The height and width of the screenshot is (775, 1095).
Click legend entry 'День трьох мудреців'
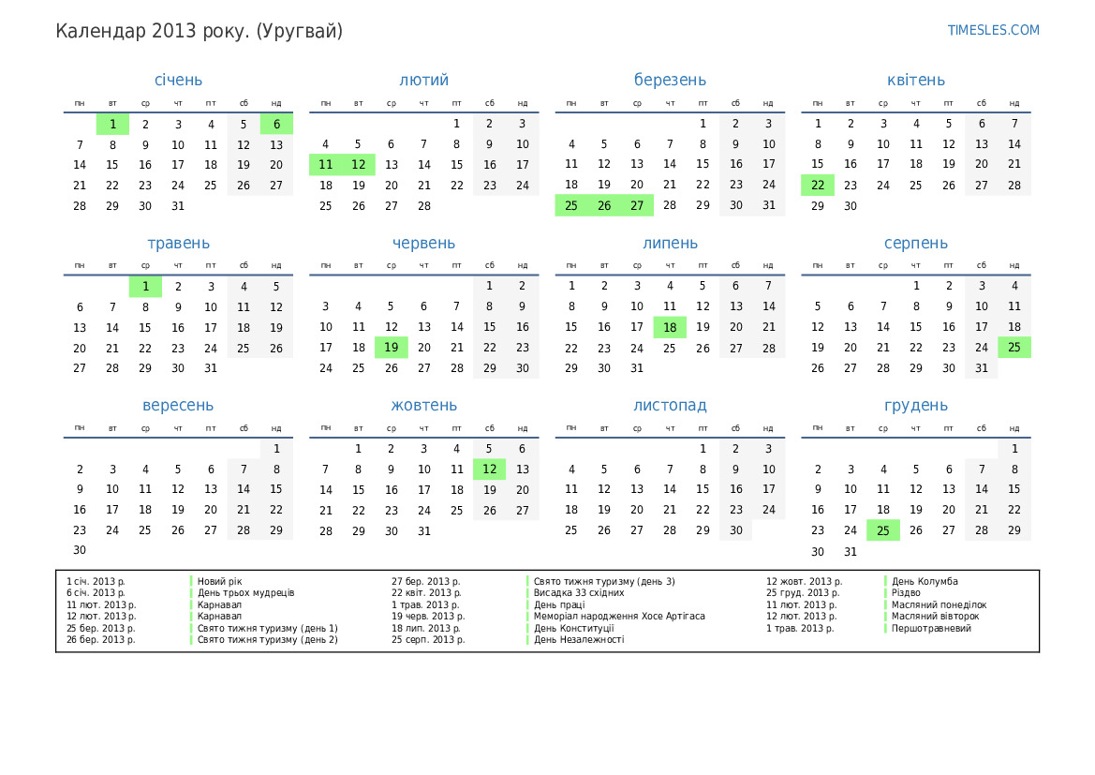click(245, 592)
